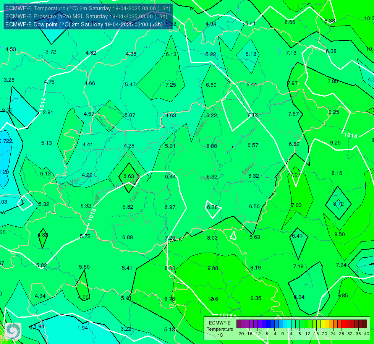Click the 5.91 temperature value
Image resolution: width=374 pixels, height=344 pixels.
pyautogui.click(x=170, y=146)
